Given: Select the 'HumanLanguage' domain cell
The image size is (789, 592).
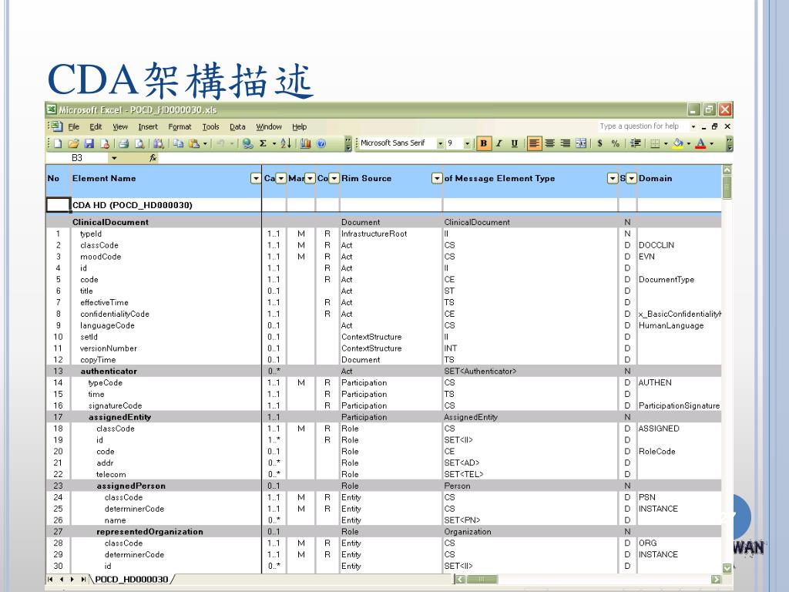Looking at the screenshot, I should click(x=680, y=325).
